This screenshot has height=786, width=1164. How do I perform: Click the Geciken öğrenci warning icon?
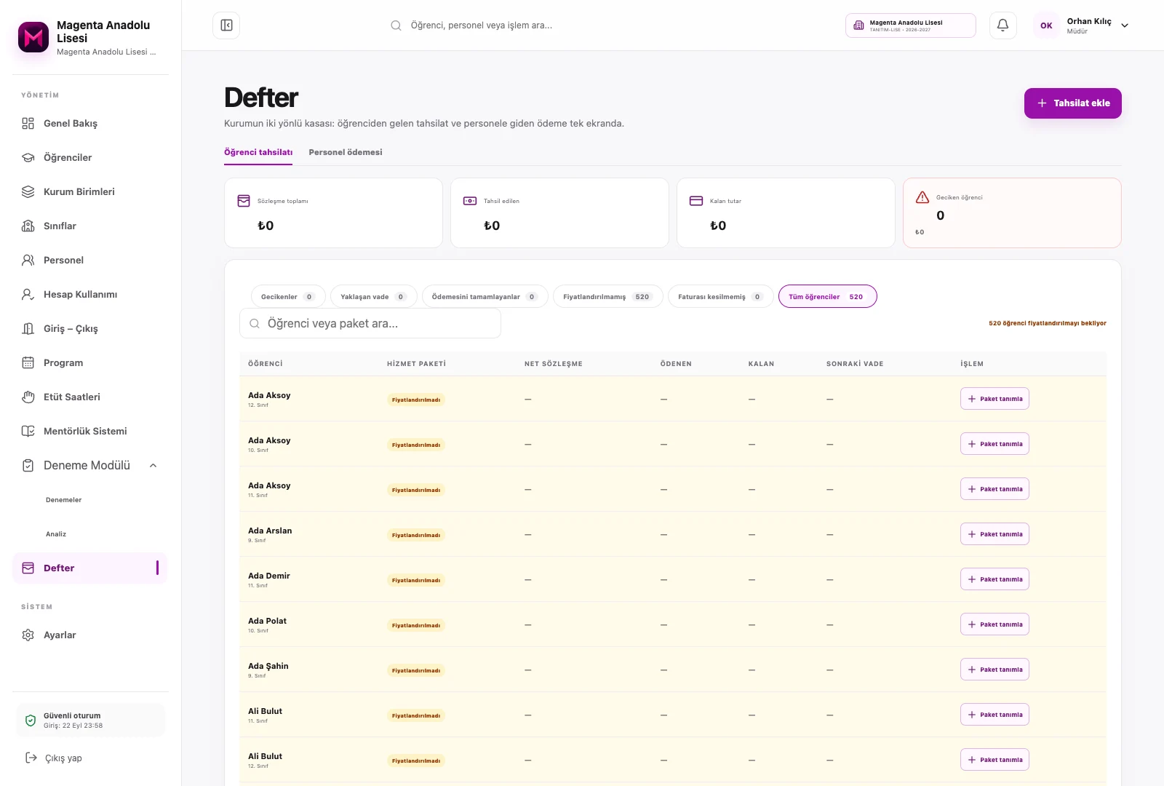(922, 197)
